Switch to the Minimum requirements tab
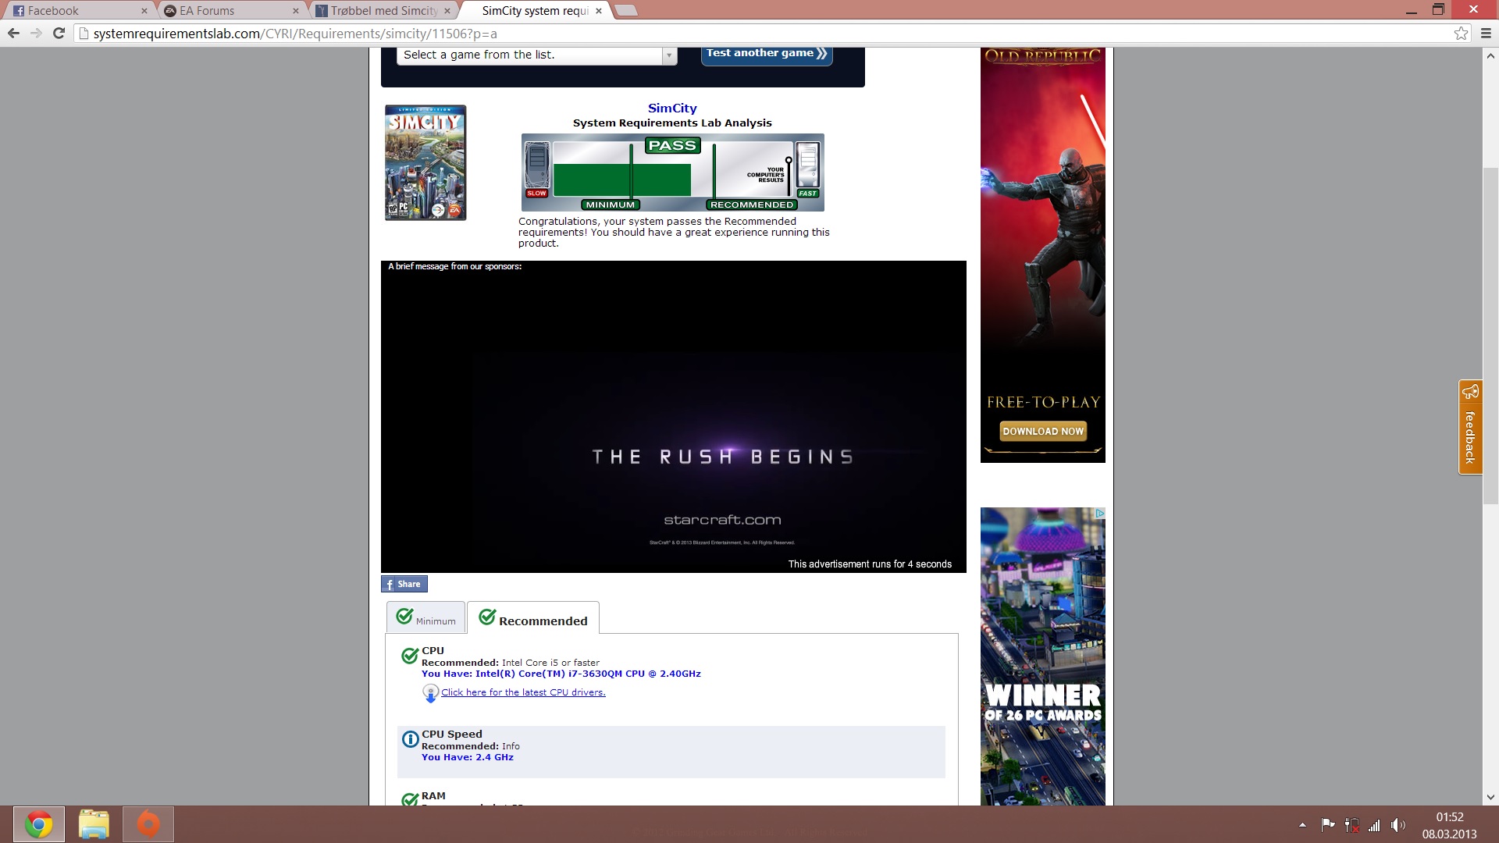 click(x=425, y=617)
